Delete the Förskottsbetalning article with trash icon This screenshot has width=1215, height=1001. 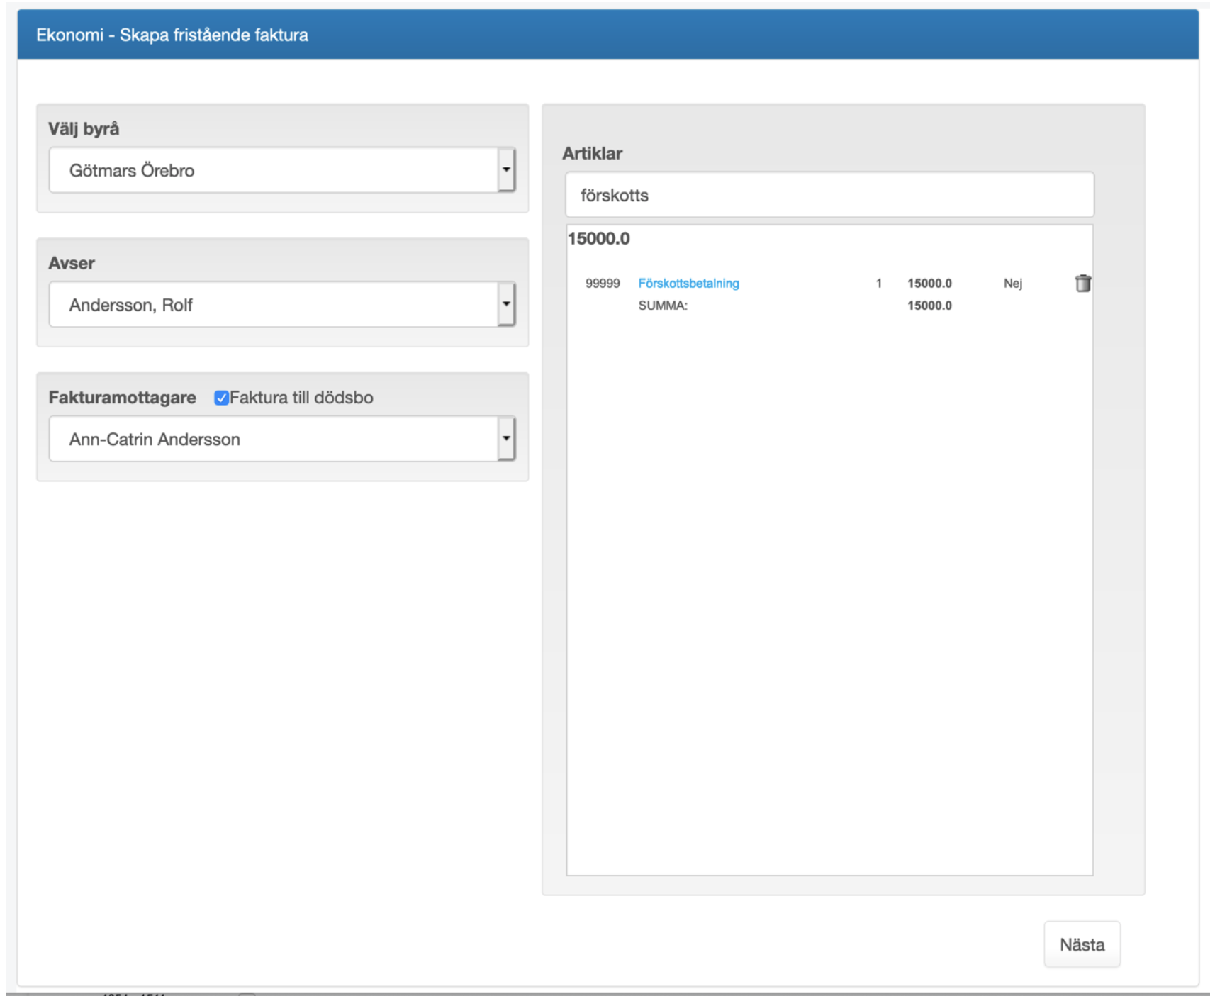click(1082, 284)
